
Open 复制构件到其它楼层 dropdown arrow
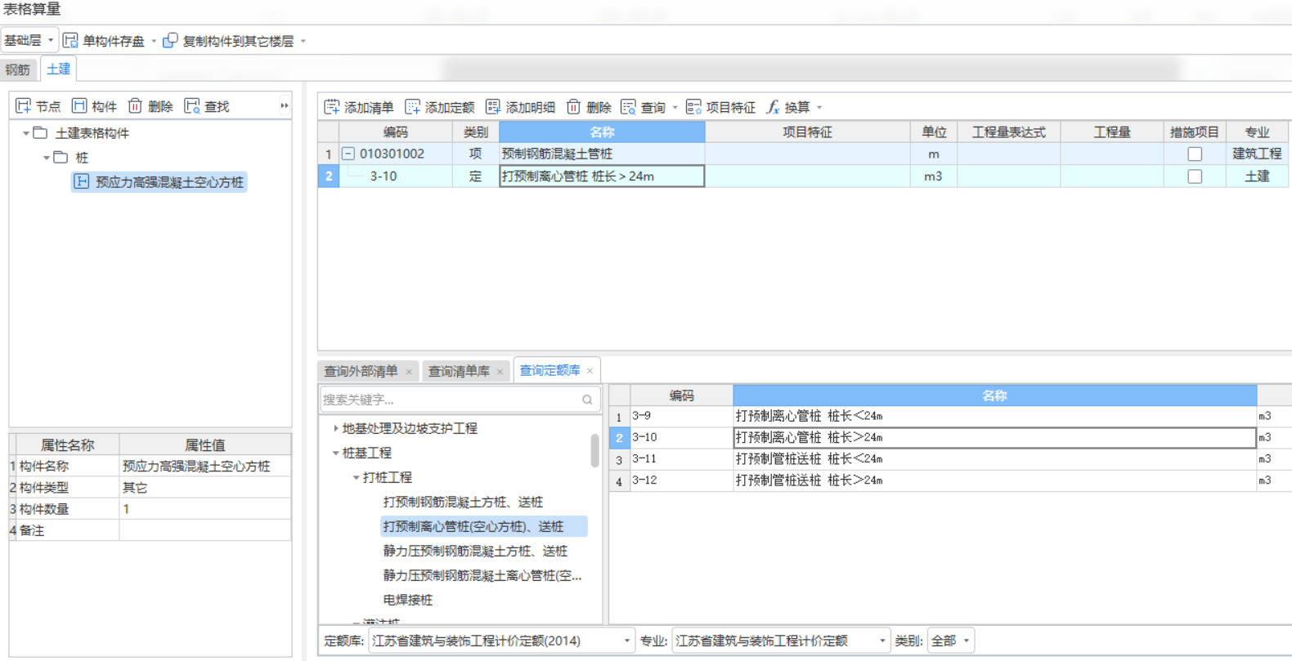pos(303,41)
